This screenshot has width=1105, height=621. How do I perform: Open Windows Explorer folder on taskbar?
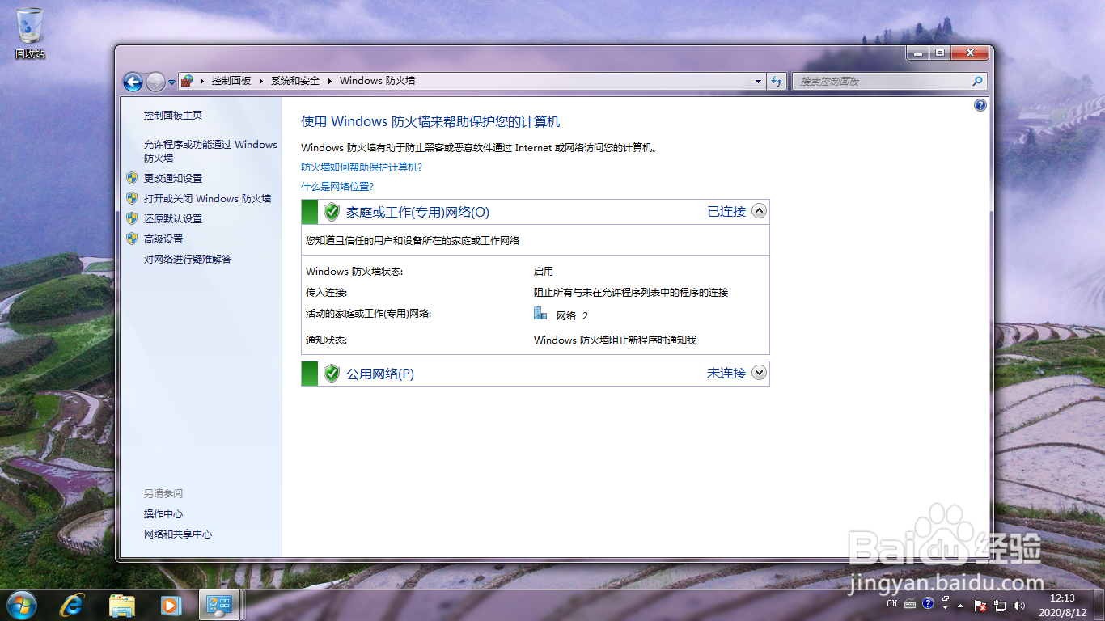[x=122, y=604]
